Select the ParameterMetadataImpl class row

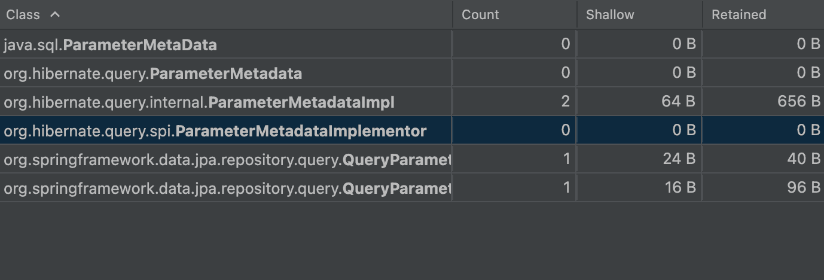199,102
